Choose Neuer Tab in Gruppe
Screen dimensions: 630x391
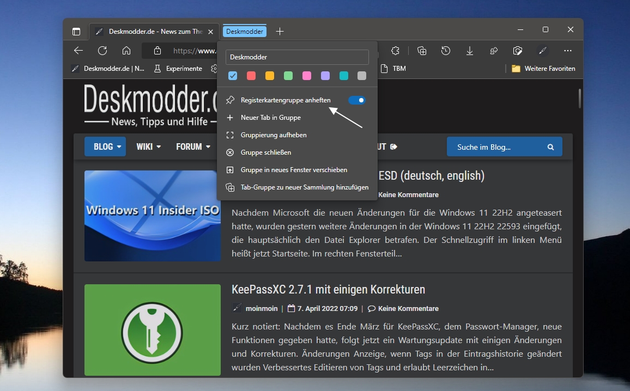298,118
